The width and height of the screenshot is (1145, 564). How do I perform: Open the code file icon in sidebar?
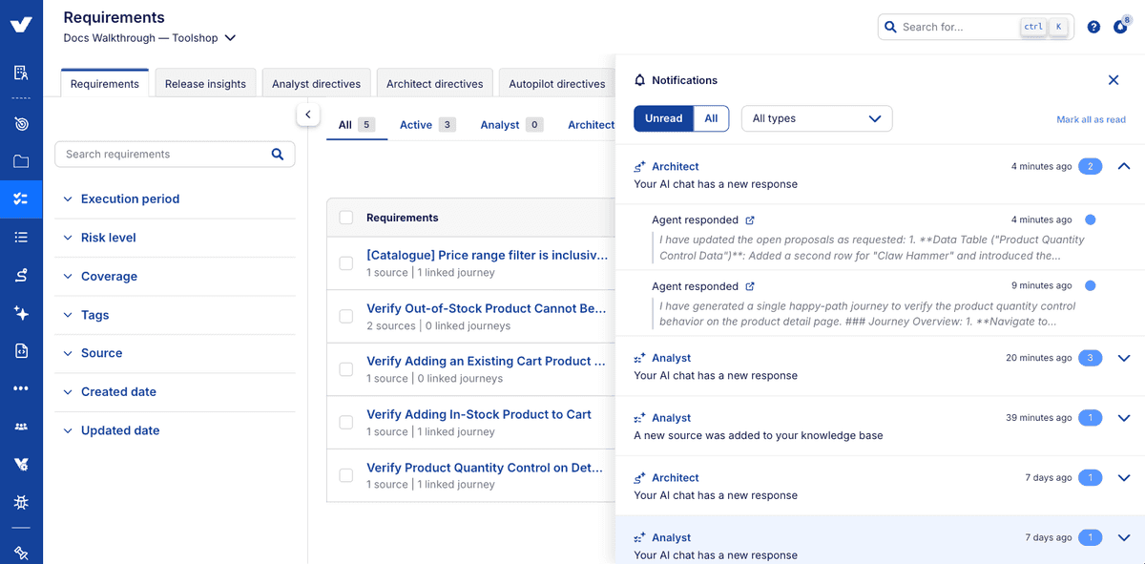(21, 351)
